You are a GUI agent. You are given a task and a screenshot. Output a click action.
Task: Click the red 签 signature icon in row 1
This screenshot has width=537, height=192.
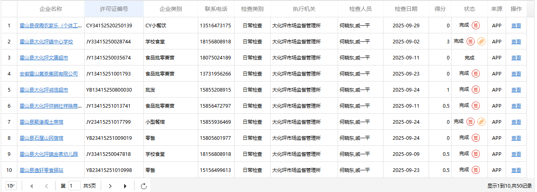point(476,25)
